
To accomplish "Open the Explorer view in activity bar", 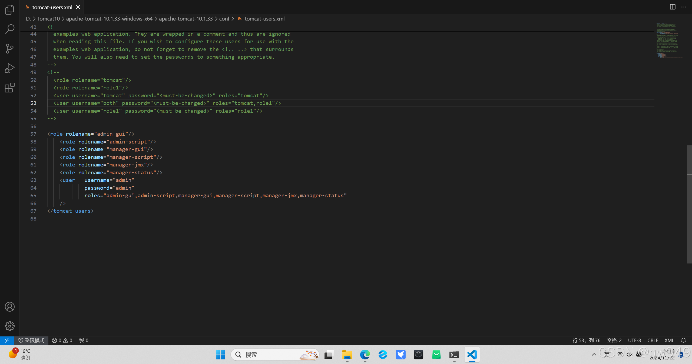I will (x=9, y=10).
